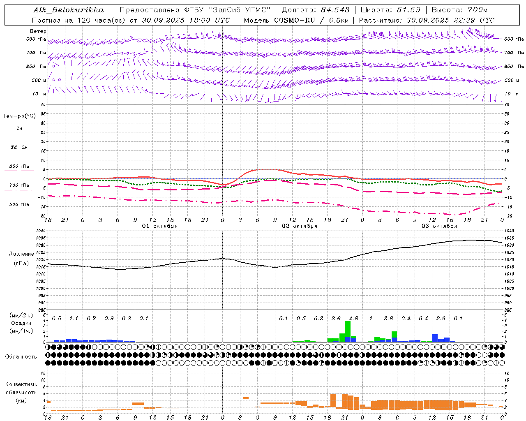Click the Конвективн. convective cloud label
This screenshot has height=421, width=526.
[21, 384]
